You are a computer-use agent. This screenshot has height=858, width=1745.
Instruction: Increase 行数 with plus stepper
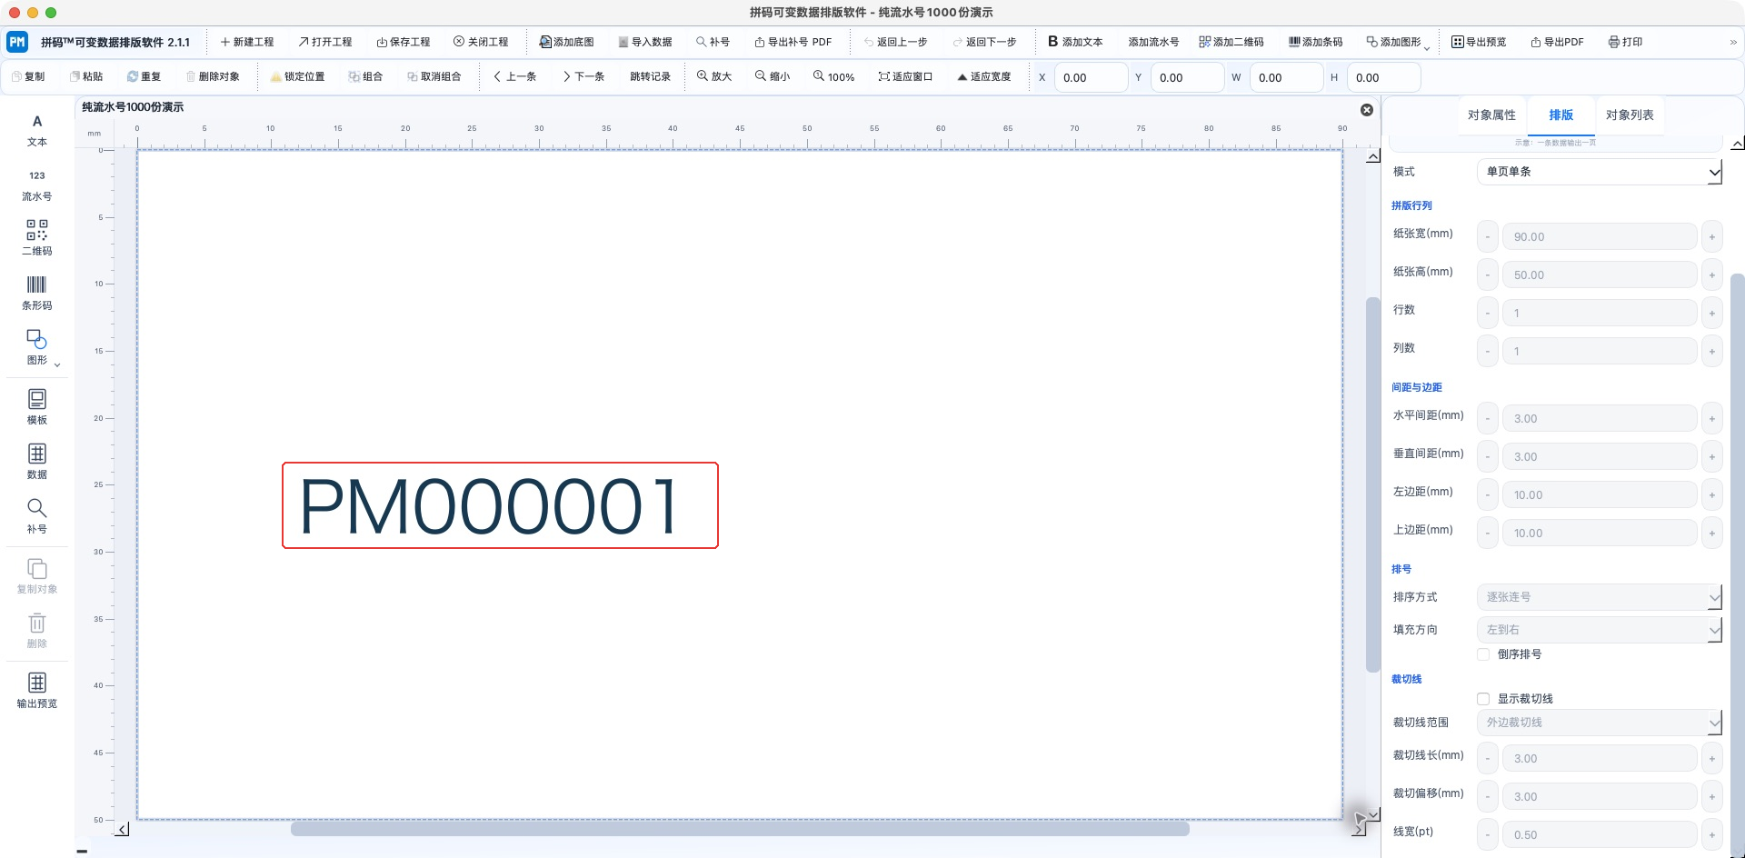point(1712,314)
